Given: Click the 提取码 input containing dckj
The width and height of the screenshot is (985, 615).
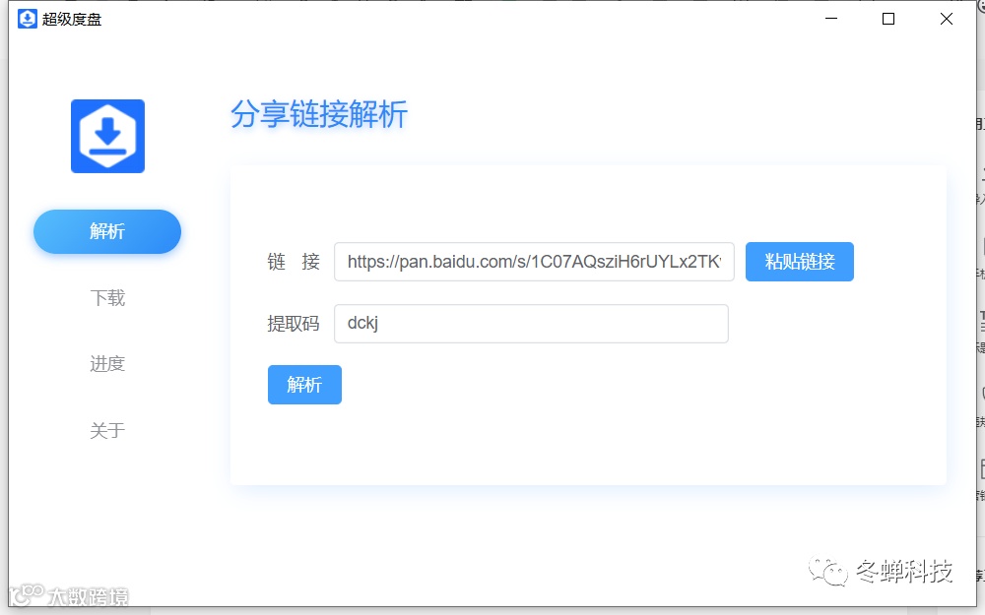Looking at the screenshot, I should coord(532,324).
